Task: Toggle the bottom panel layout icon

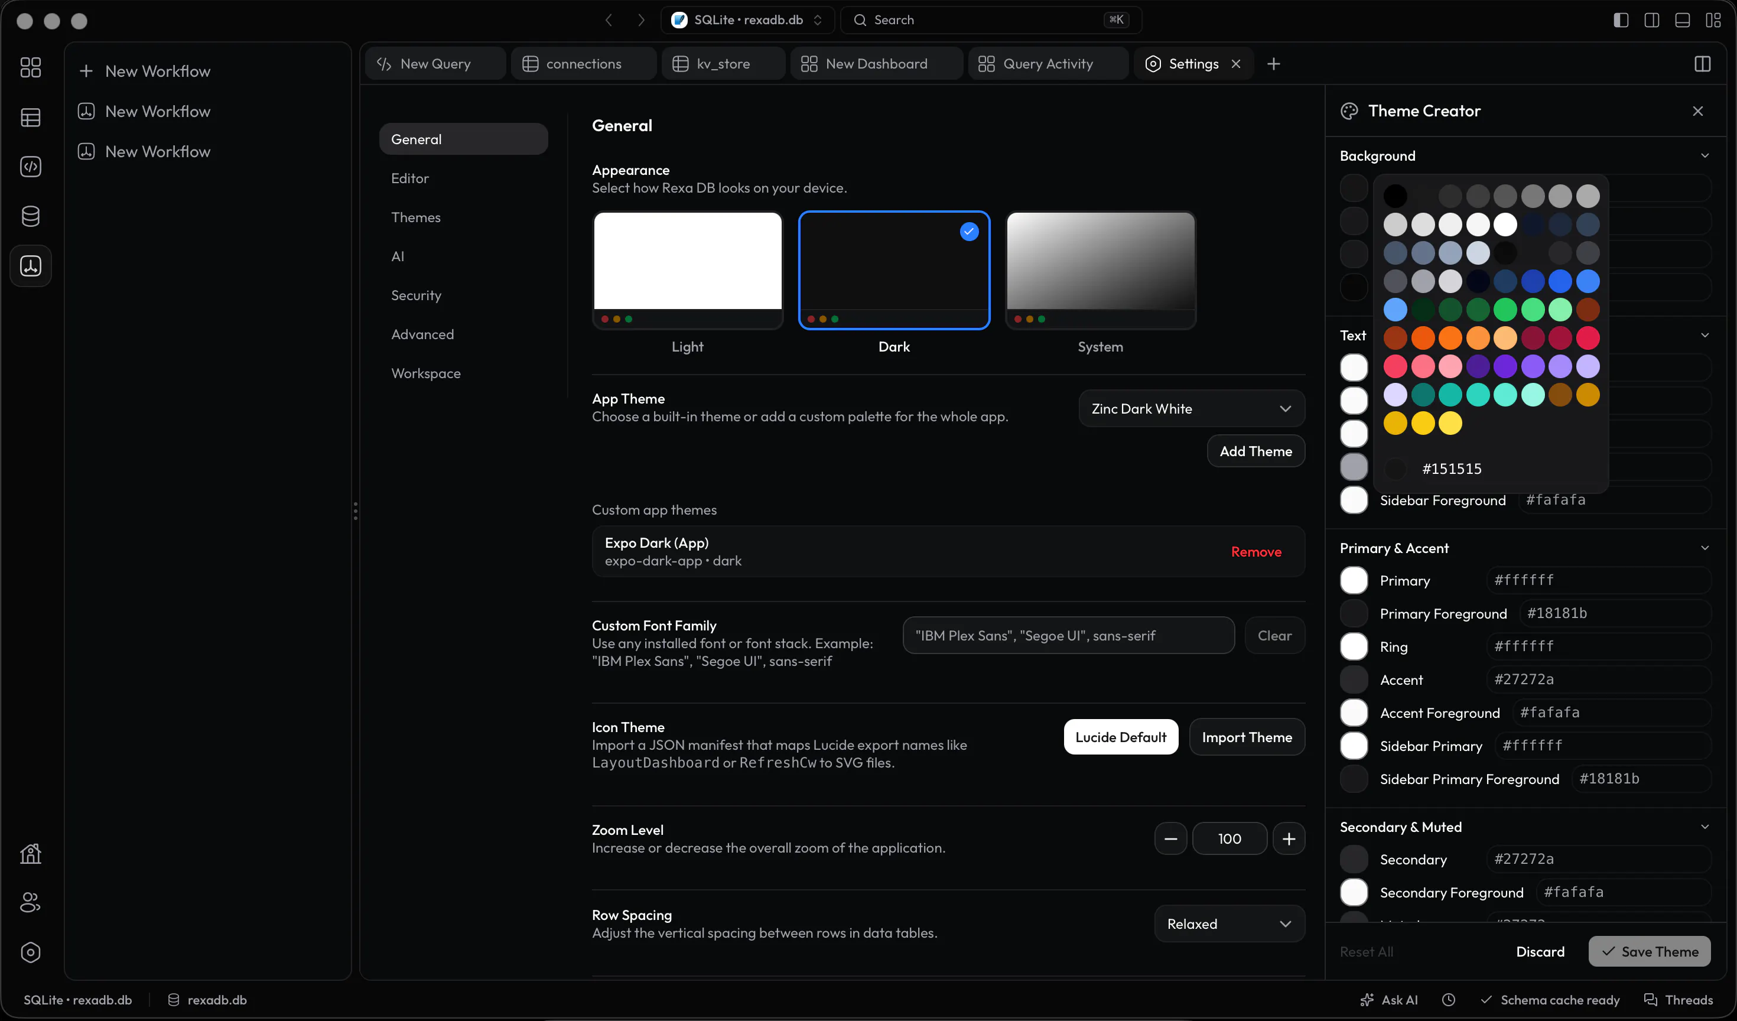Action: pos(1682,20)
